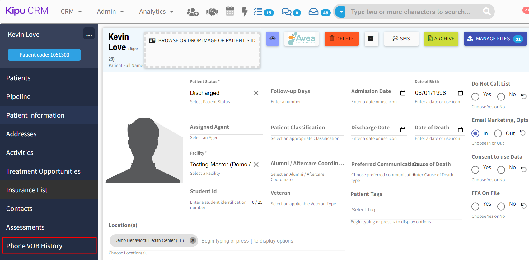Click the MANAGE FILES button
Image resolution: width=529 pixels, height=260 pixels.
click(495, 39)
